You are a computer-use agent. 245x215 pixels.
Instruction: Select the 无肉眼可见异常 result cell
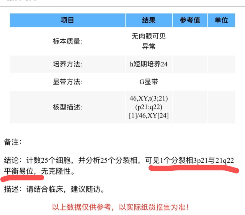149,41
